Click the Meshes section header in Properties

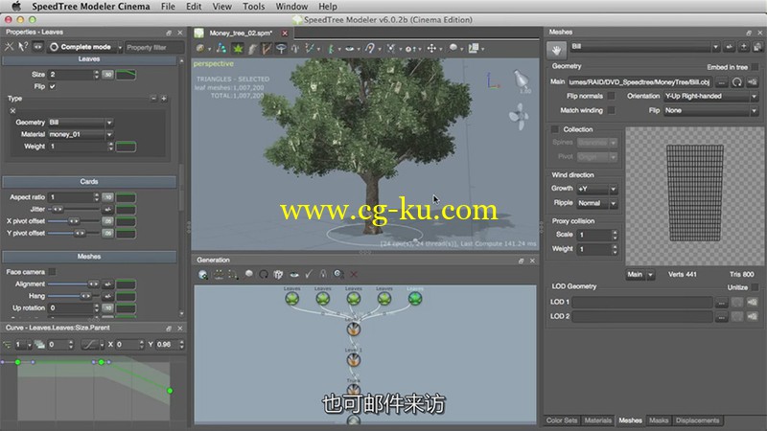pos(89,257)
